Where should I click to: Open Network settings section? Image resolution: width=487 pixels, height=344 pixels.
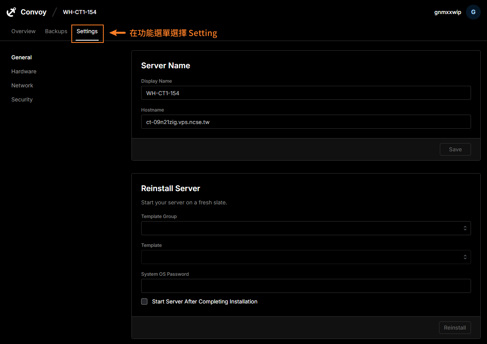[x=22, y=85]
